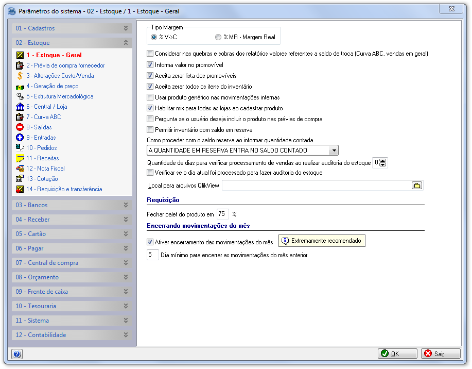The image size is (472, 369).
Task: Click the Central / Loja bank building icon
Action: click(x=20, y=107)
